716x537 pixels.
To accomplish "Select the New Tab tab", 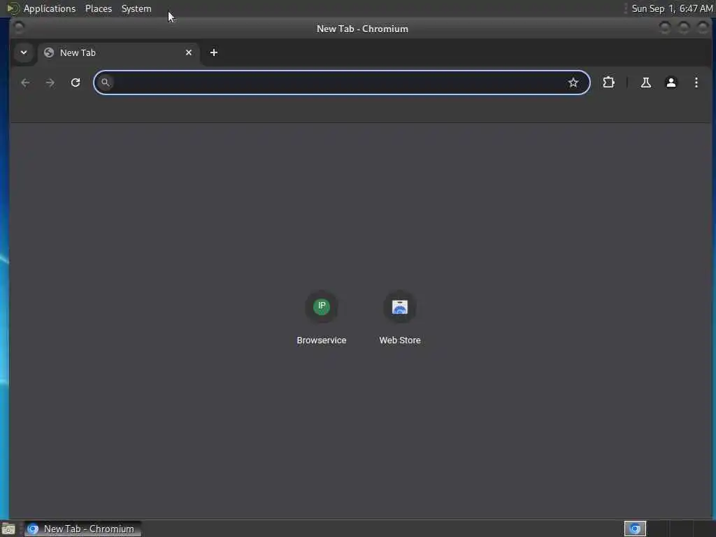I will [x=118, y=52].
